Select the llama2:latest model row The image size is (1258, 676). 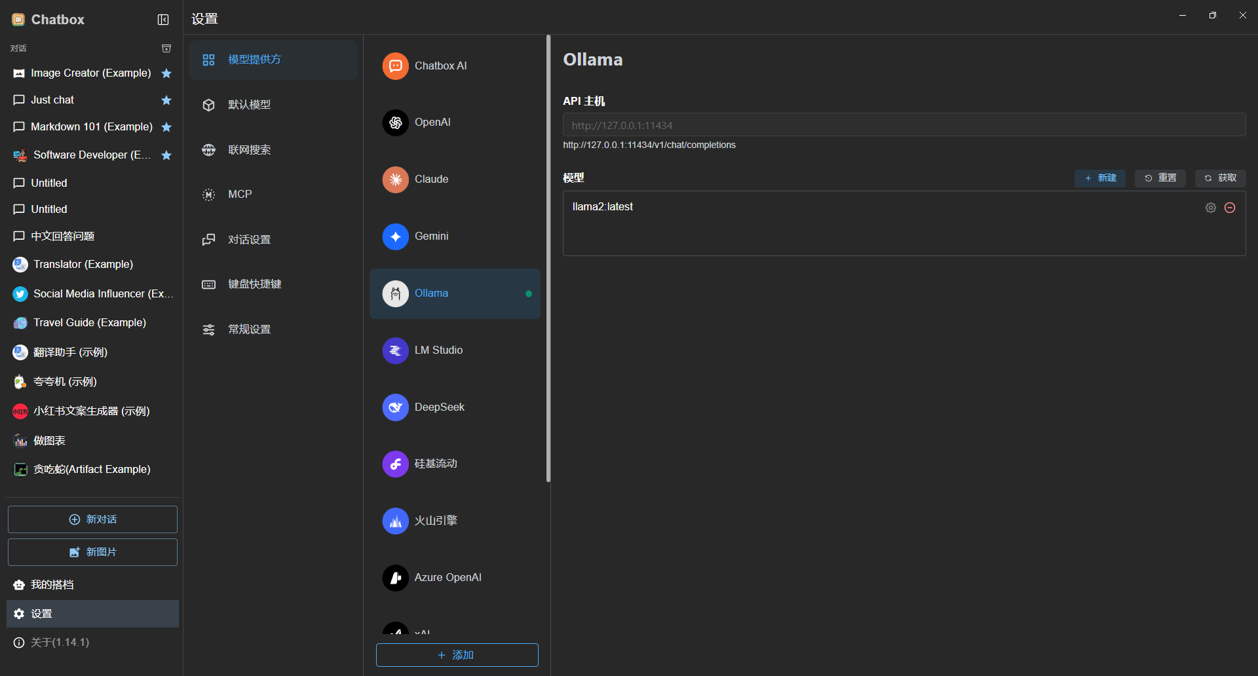click(x=904, y=207)
